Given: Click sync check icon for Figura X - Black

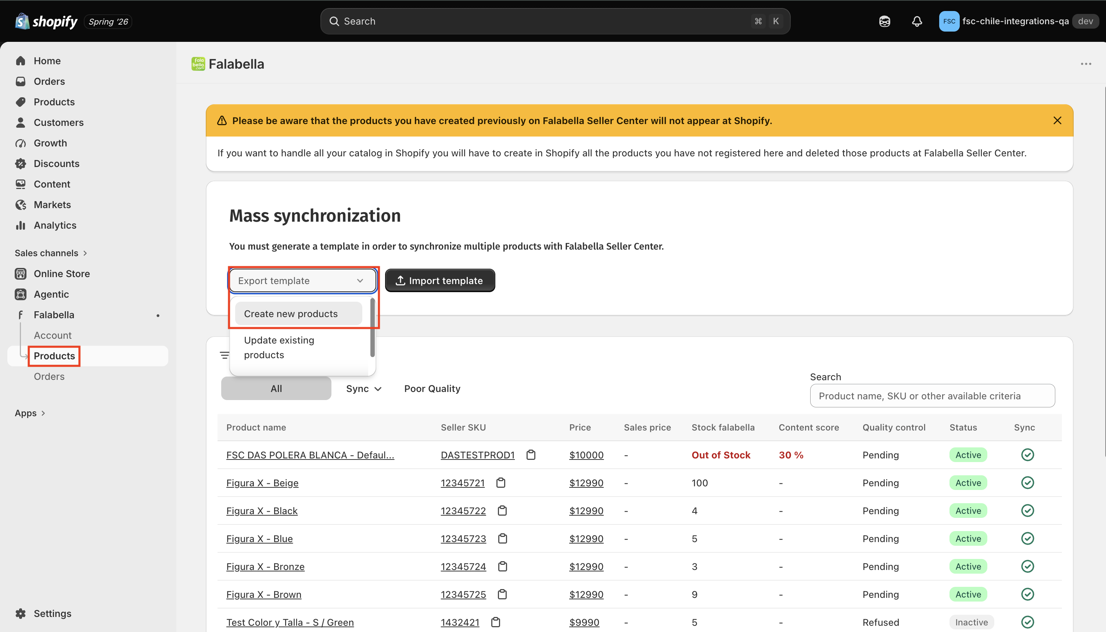Looking at the screenshot, I should tap(1027, 511).
